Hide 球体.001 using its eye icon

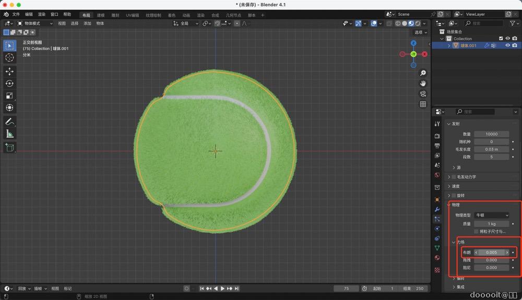[507, 45]
